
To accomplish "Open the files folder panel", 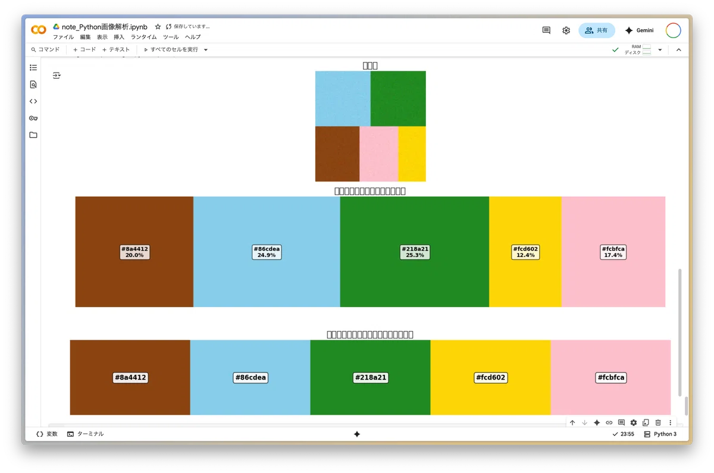I will pos(33,135).
